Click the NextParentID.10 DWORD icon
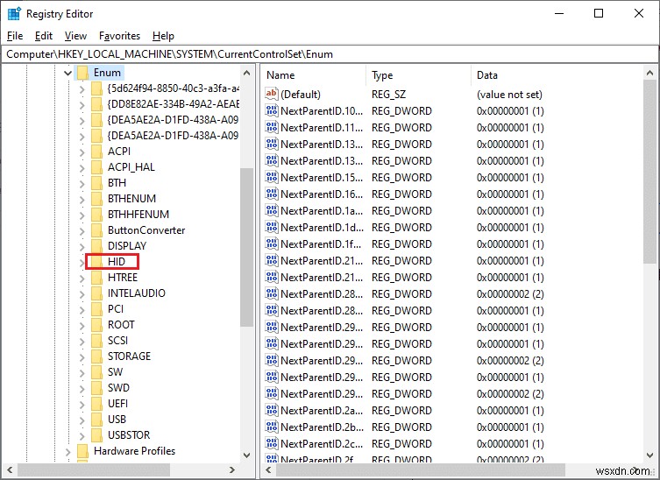The height and width of the screenshot is (480, 660). point(272,110)
